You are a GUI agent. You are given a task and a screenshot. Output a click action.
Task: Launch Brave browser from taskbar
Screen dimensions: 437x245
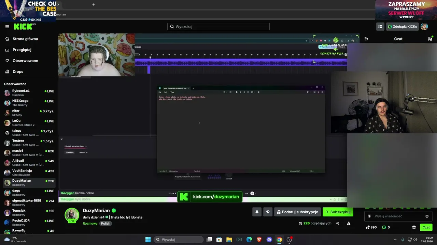point(259,240)
